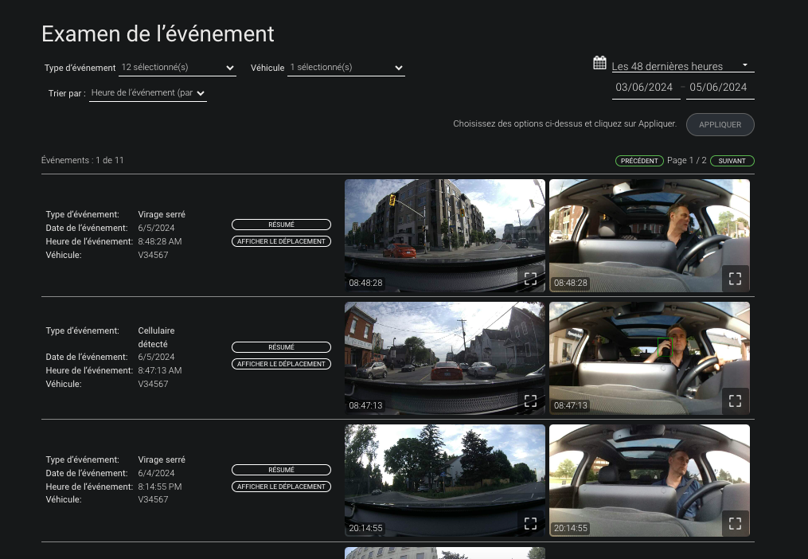Select the Cellulaire détecté event type text
808x559 pixels.
click(156, 338)
